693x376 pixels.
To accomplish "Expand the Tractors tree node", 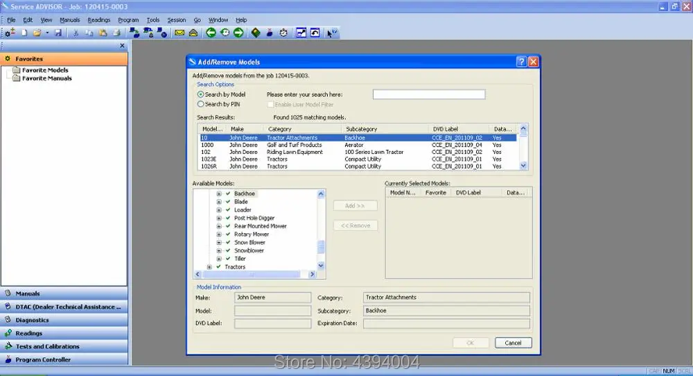I will (209, 267).
